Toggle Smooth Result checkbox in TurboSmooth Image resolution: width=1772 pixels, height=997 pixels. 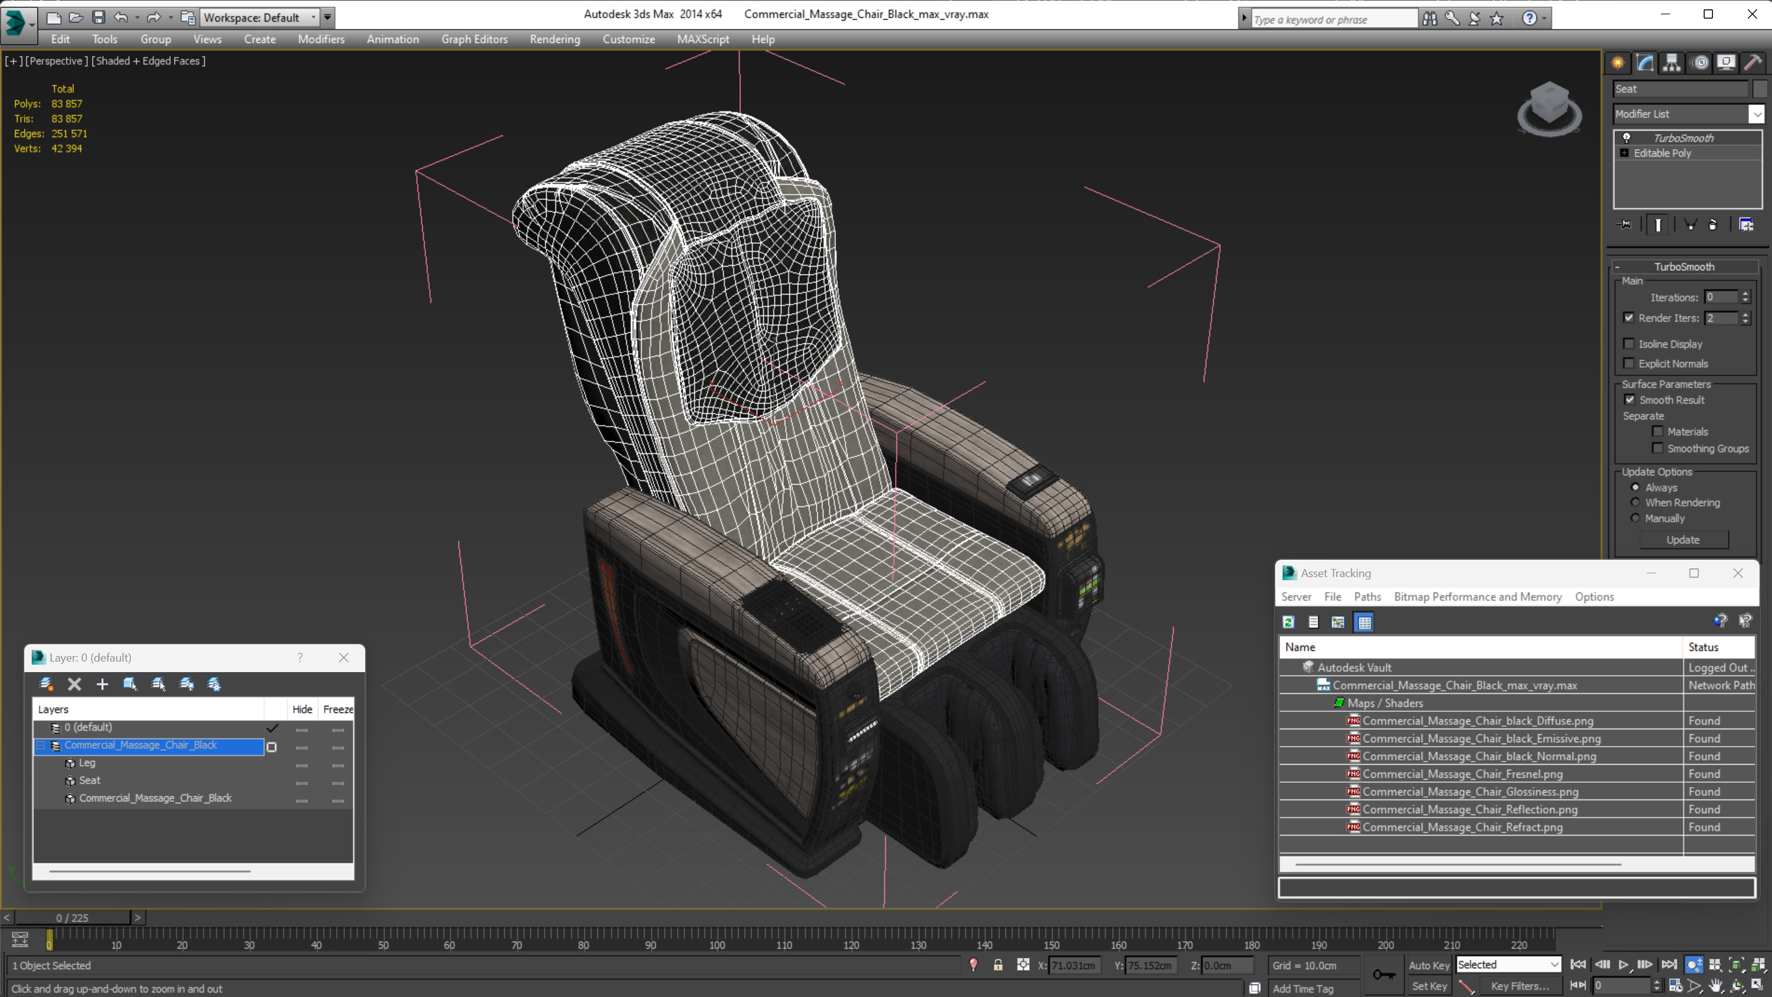tap(1630, 399)
